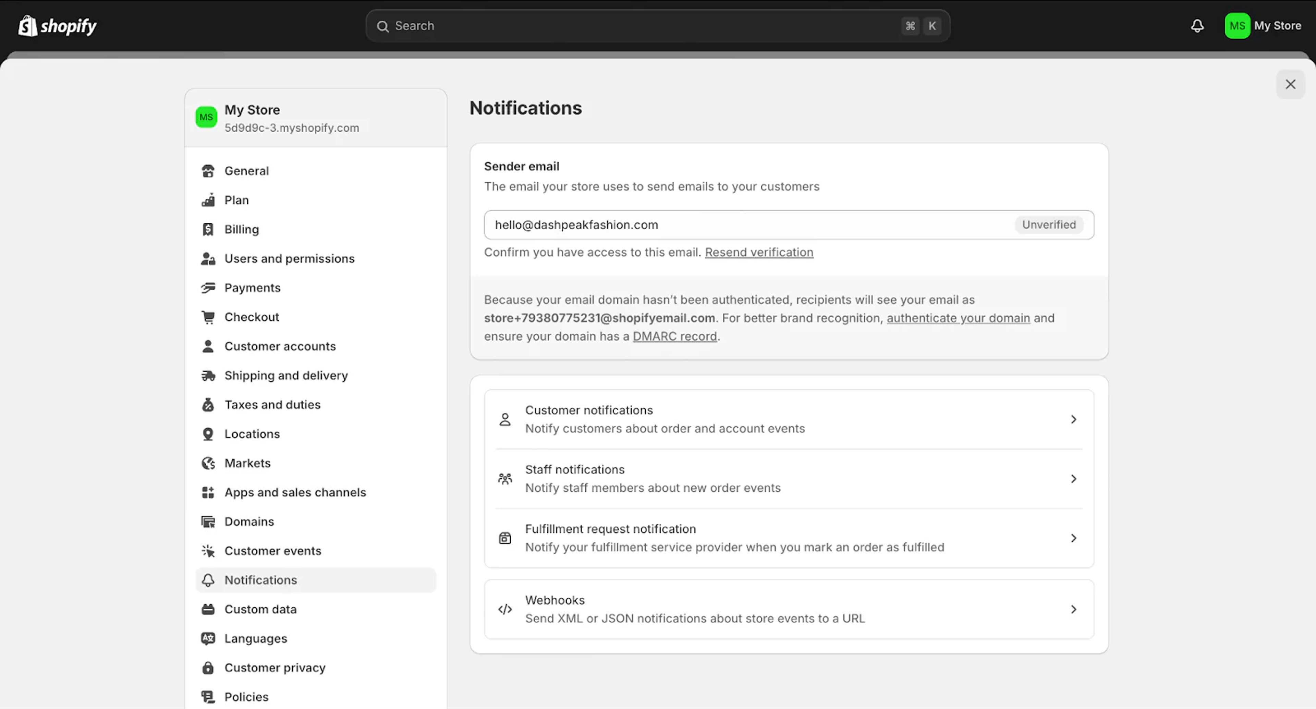The height and width of the screenshot is (709, 1316).
Task: Click the Locations pin icon
Action: [x=208, y=434]
